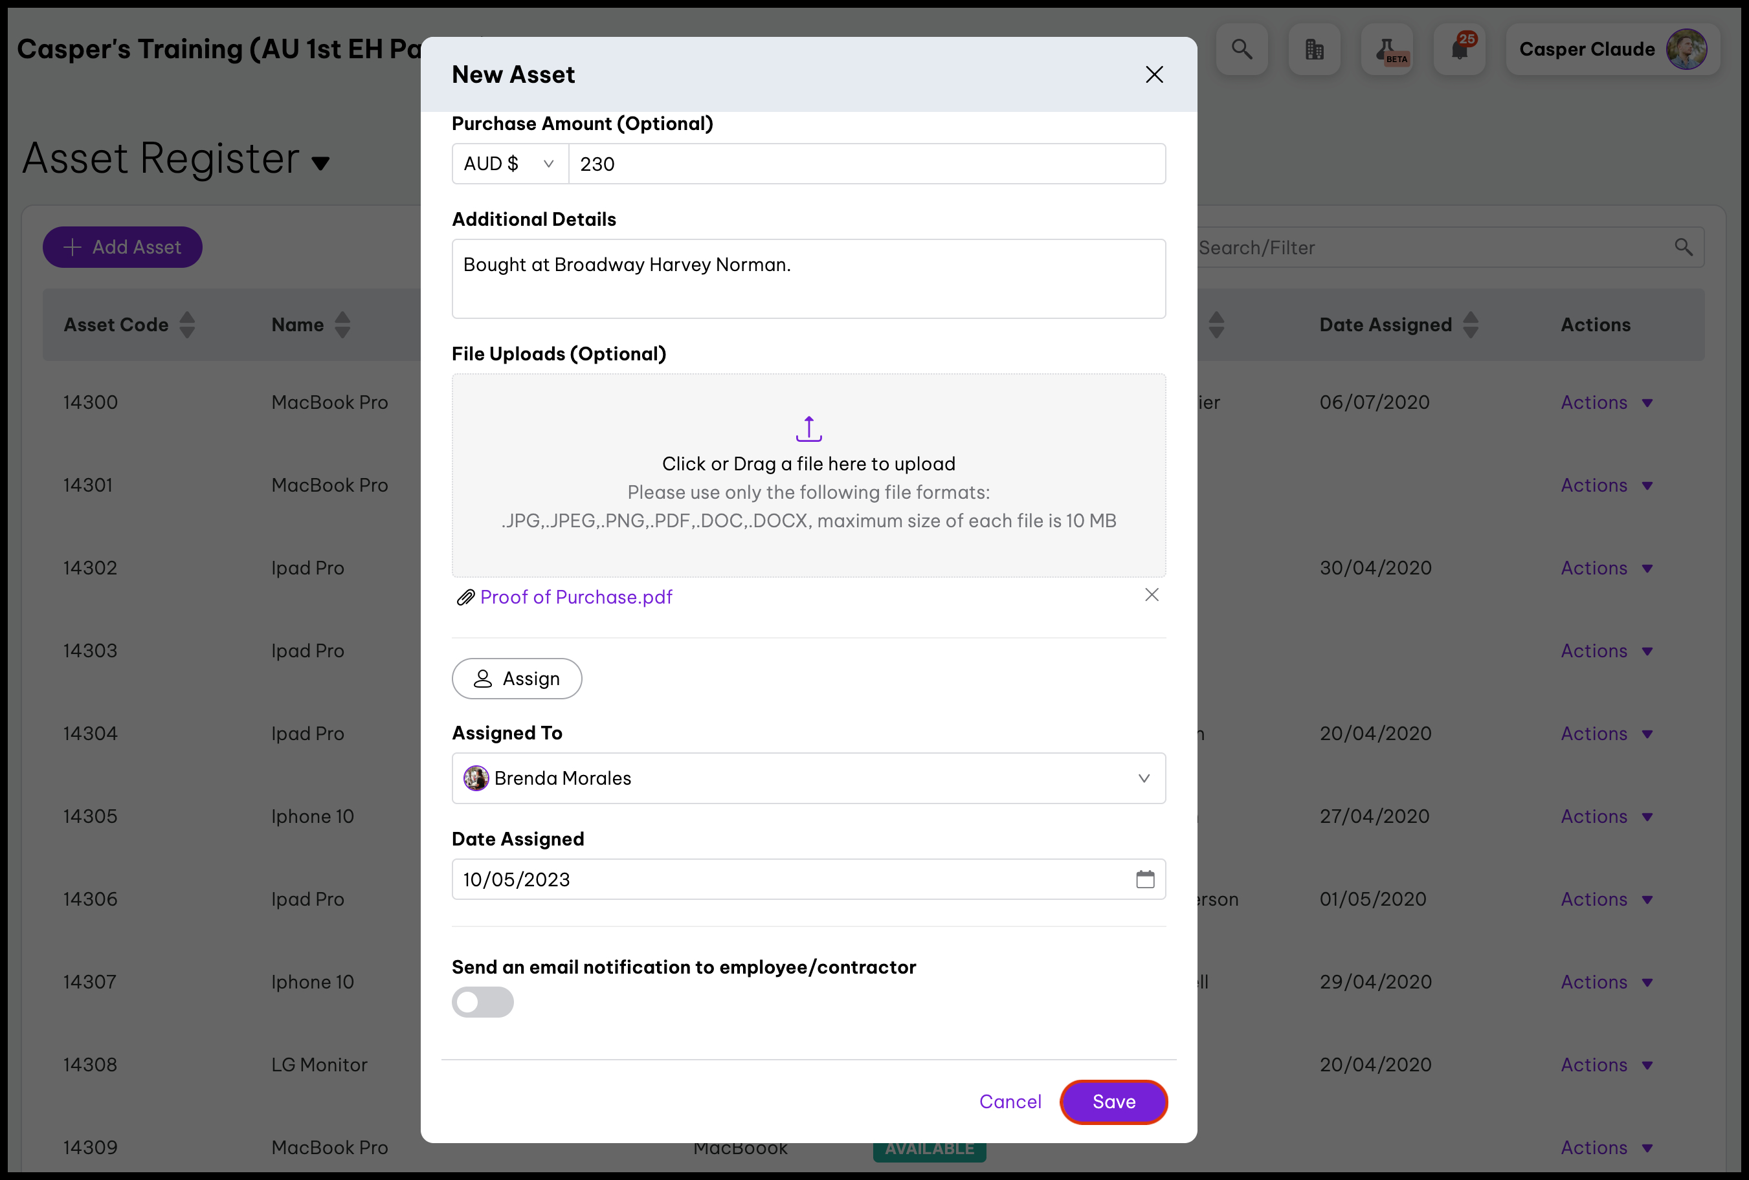This screenshot has width=1749, height=1180.
Task: Open the notifications bell icon
Action: click(1459, 50)
